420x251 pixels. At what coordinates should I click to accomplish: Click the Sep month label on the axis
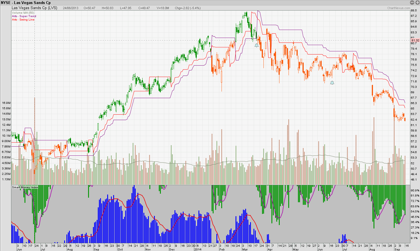point(96,249)
